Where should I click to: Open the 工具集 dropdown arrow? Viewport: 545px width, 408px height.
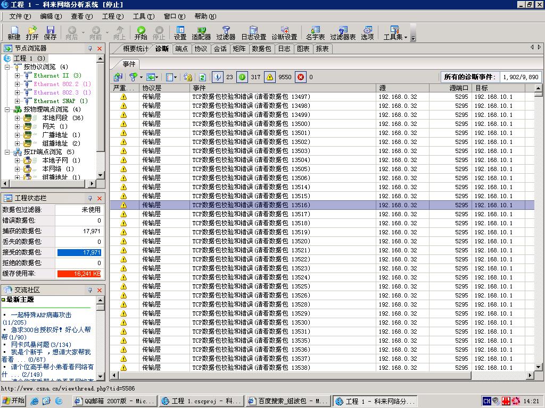[406, 37]
